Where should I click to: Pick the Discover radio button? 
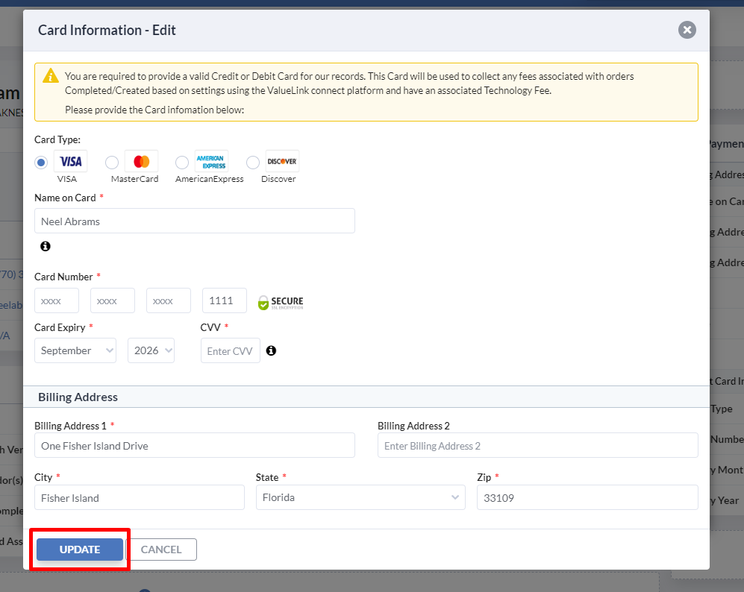point(253,163)
